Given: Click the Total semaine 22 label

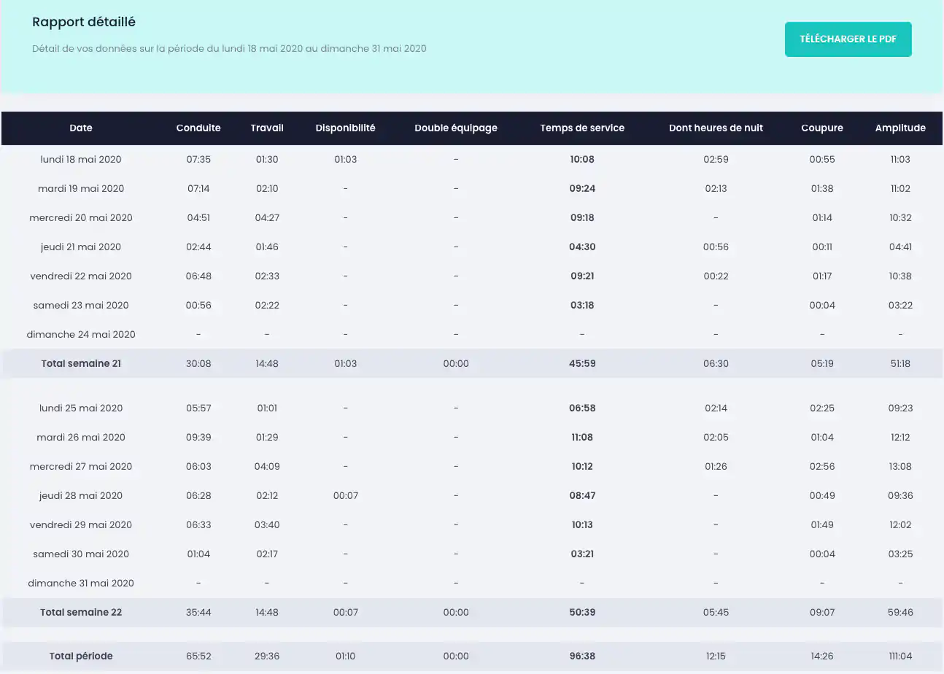Looking at the screenshot, I should (81, 612).
